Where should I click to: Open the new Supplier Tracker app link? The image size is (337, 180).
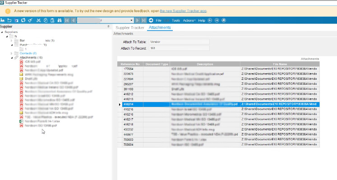(x=183, y=11)
